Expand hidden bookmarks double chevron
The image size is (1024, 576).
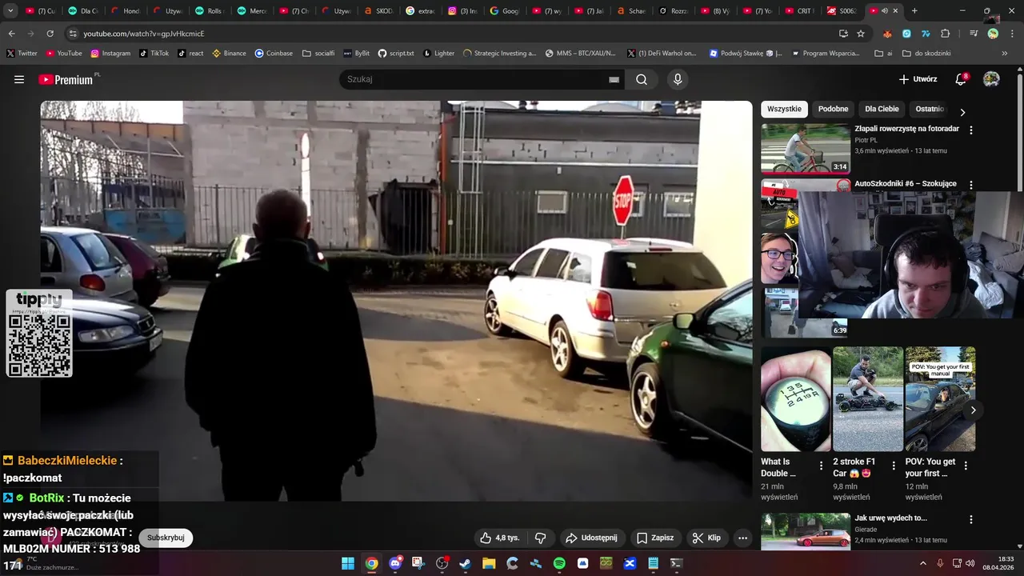tap(1005, 54)
